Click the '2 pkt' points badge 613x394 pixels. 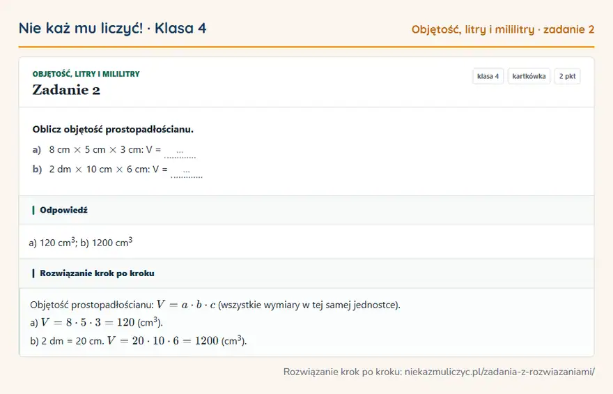(567, 76)
